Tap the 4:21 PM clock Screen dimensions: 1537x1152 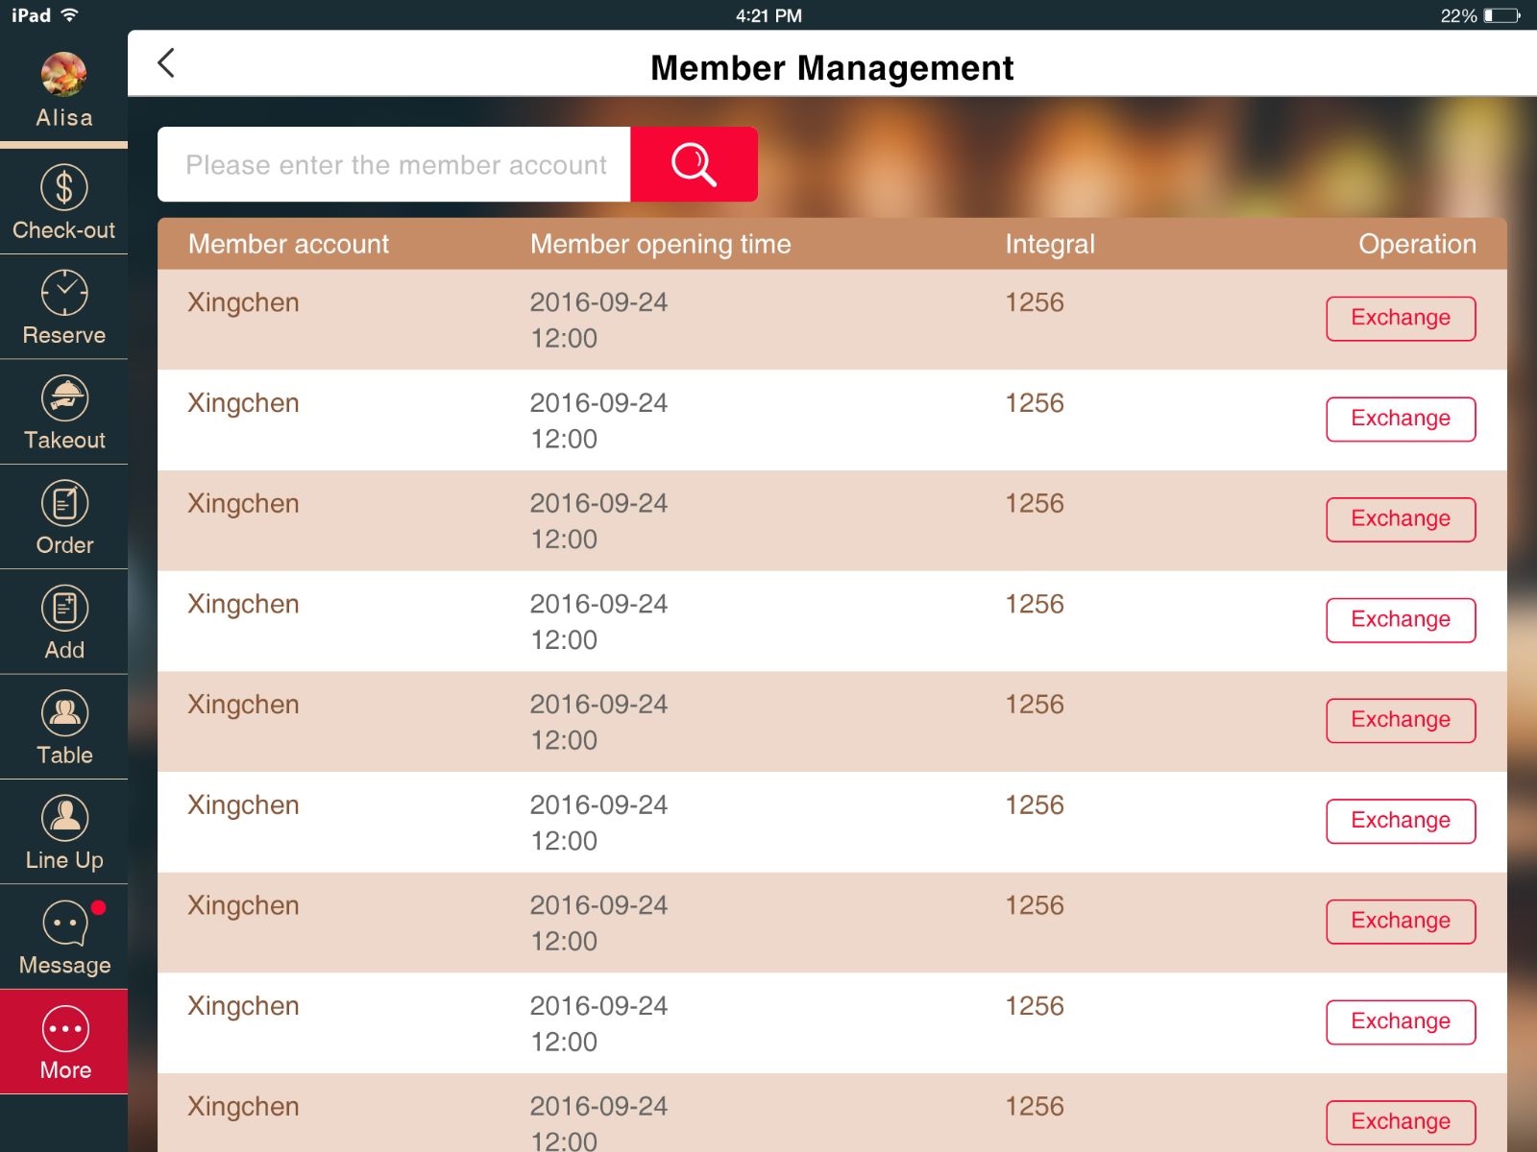768,15
